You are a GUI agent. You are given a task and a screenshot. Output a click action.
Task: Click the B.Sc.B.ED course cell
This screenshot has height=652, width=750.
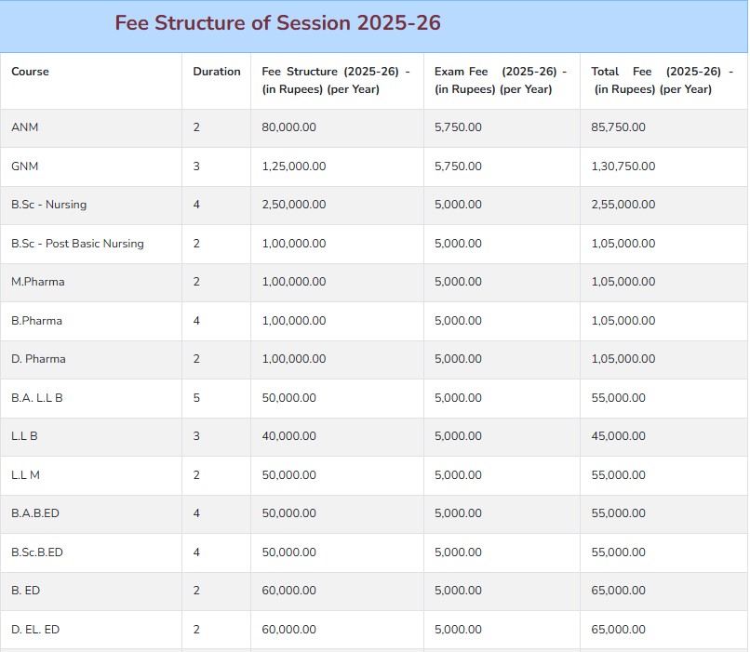coord(37,552)
